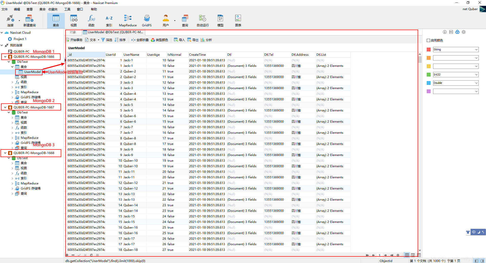Open the 工具 tools menu
486x263 pixels.
[x=67, y=9]
